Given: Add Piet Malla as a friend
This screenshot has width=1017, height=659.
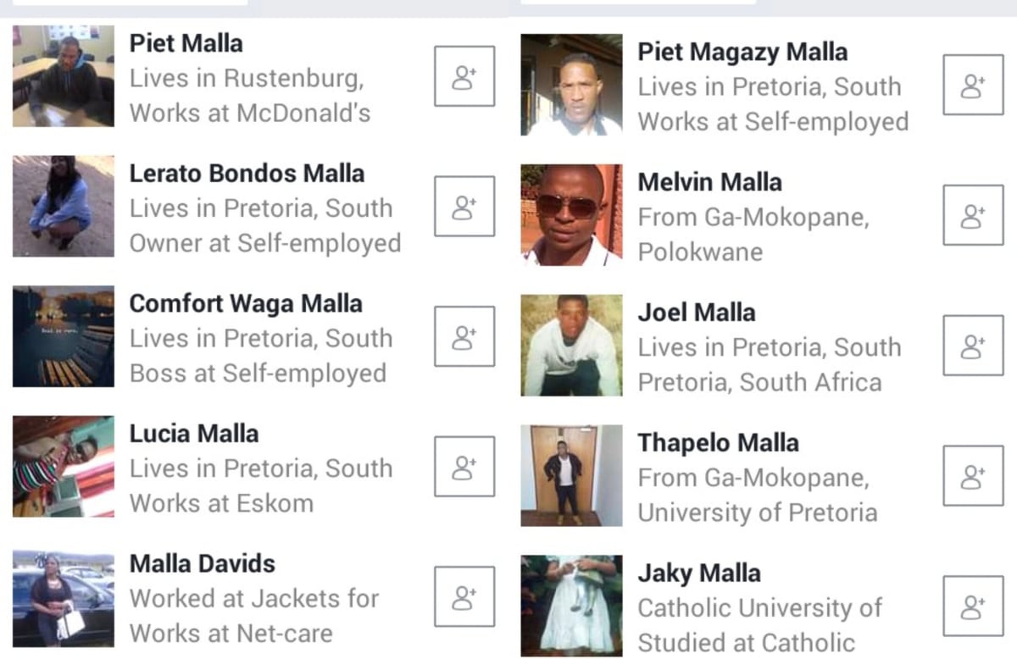Looking at the screenshot, I should tap(464, 76).
